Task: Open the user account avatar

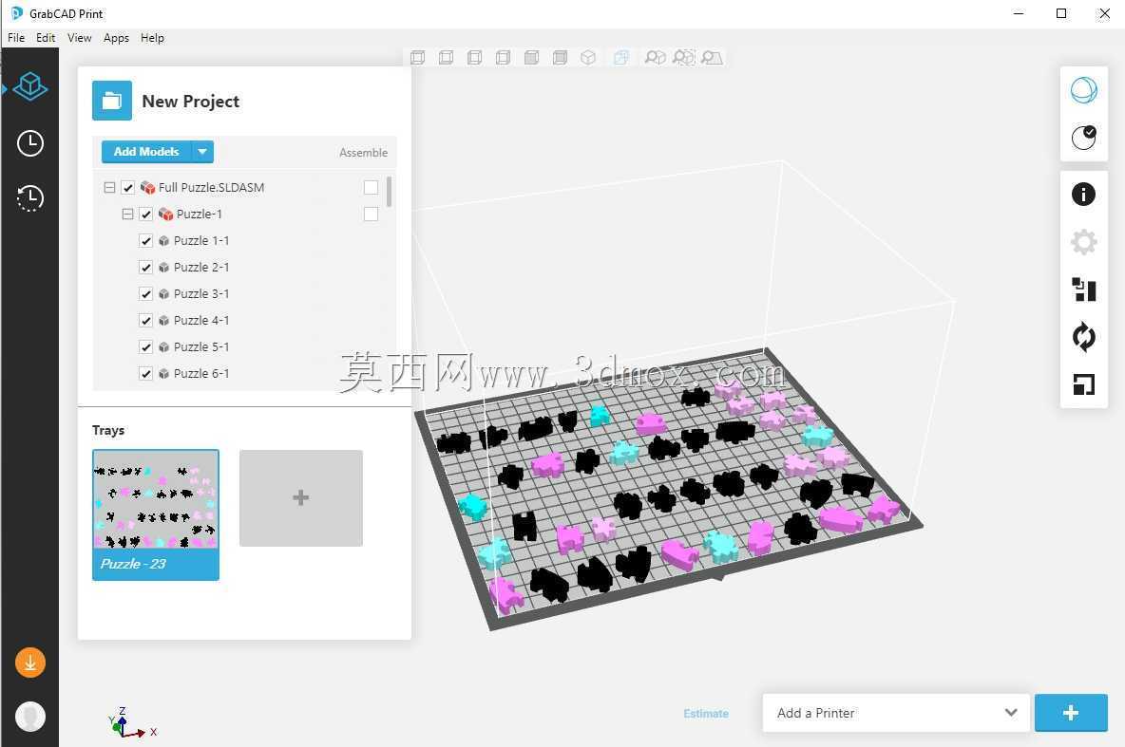Action: 30,717
